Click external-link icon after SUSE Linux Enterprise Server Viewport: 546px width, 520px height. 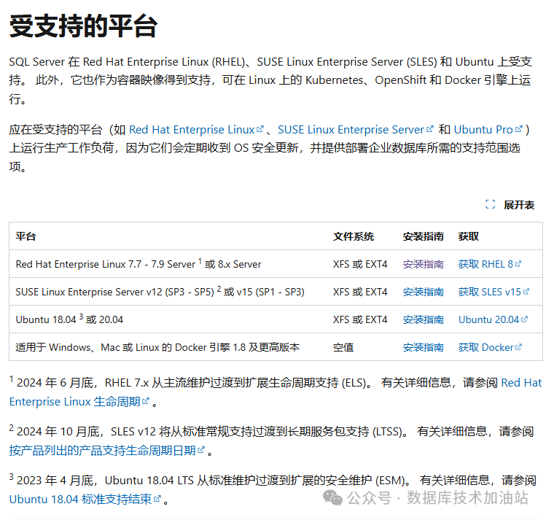(x=429, y=129)
